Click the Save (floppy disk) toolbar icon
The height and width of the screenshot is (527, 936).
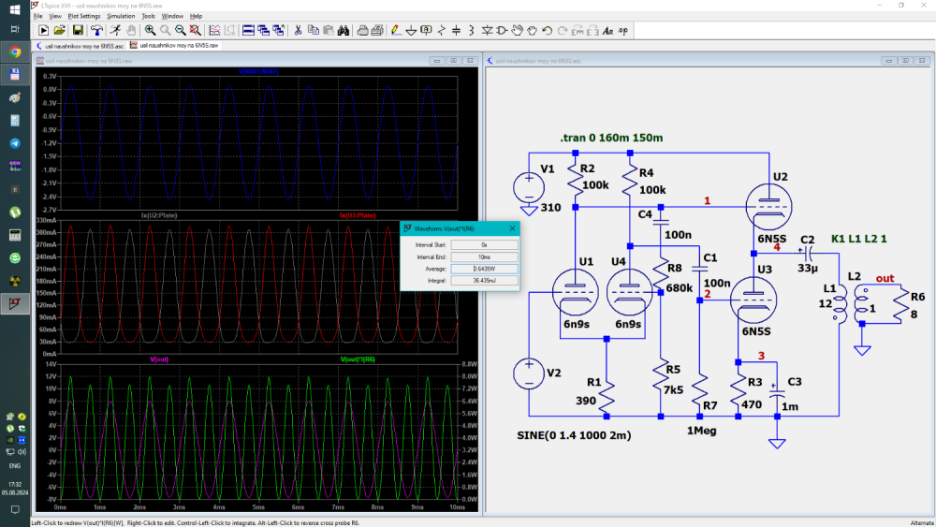coord(79,30)
